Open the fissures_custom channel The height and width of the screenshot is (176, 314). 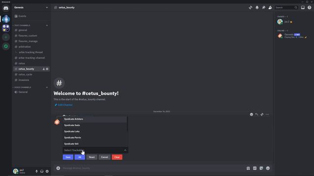31,36
